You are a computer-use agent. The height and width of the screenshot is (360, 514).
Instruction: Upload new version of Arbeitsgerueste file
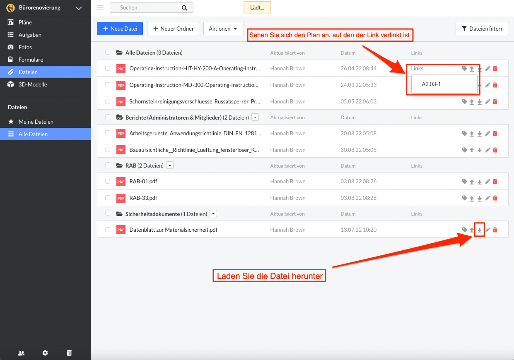(471, 134)
